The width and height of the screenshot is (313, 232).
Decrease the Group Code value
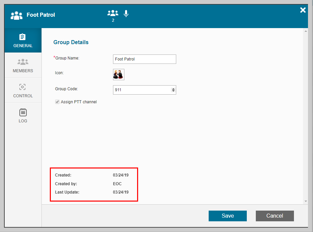click(x=173, y=91)
